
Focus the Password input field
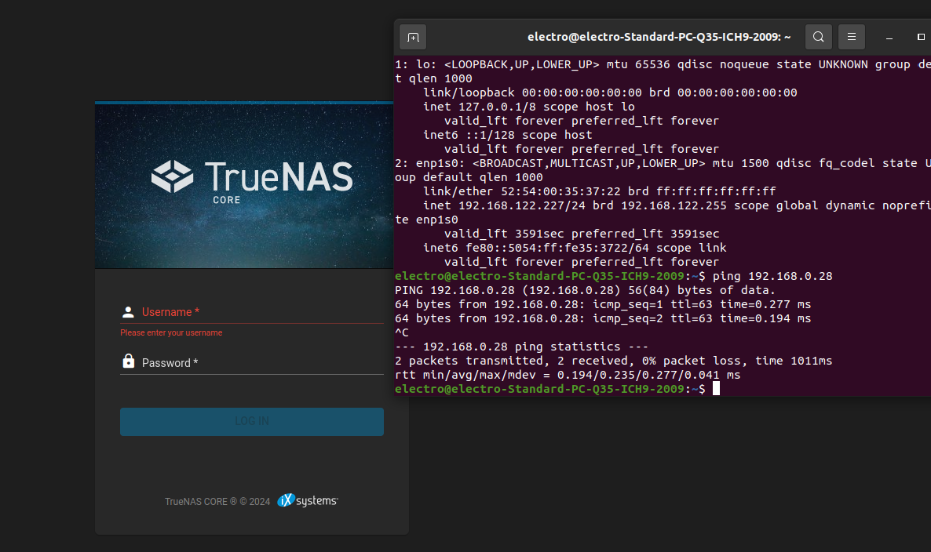pyautogui.click(x=252, y=363)
